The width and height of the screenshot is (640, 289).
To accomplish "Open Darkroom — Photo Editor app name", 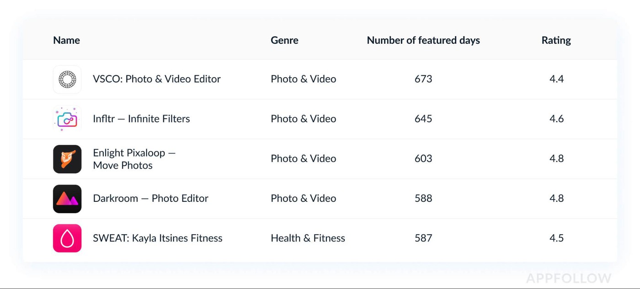I will [150, 198].
